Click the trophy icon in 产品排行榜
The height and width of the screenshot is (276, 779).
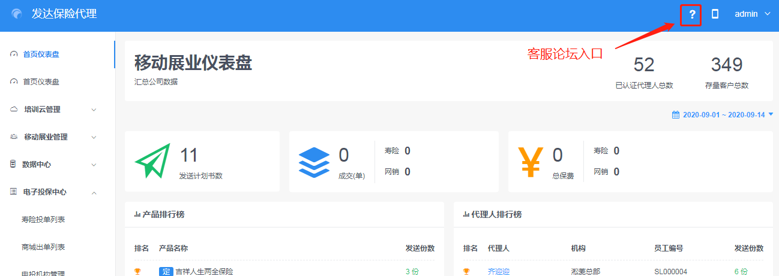pyautogui.click(x=137, y=271)
